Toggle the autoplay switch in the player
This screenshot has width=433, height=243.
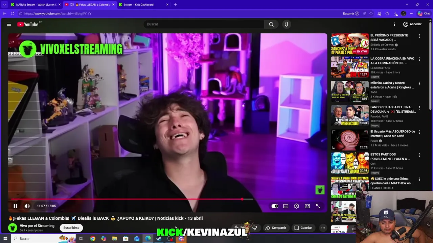point(275,206)
